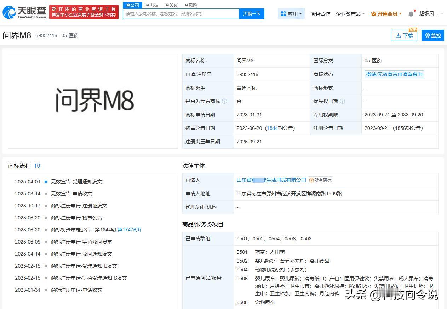This screenshot has height=309, width=447.
Task: Click the 天眼一下 search button
Action: [x=252, y=14]
